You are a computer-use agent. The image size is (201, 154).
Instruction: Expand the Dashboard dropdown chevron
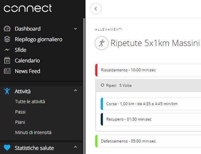pos(75,29)
